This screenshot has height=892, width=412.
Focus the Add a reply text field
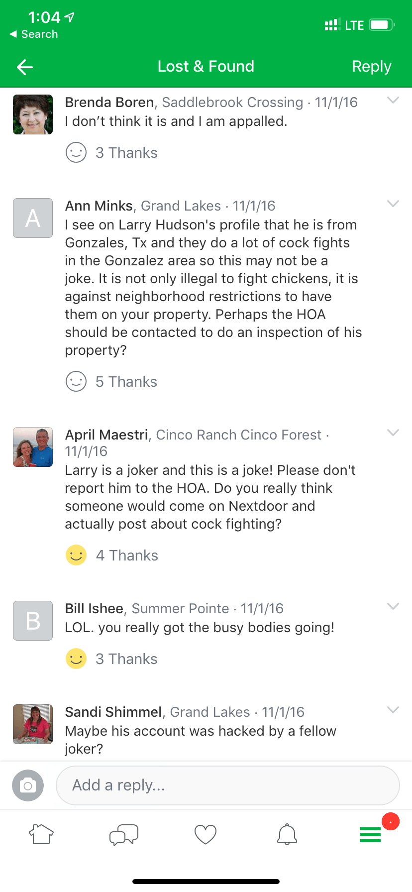pos(228,785)
